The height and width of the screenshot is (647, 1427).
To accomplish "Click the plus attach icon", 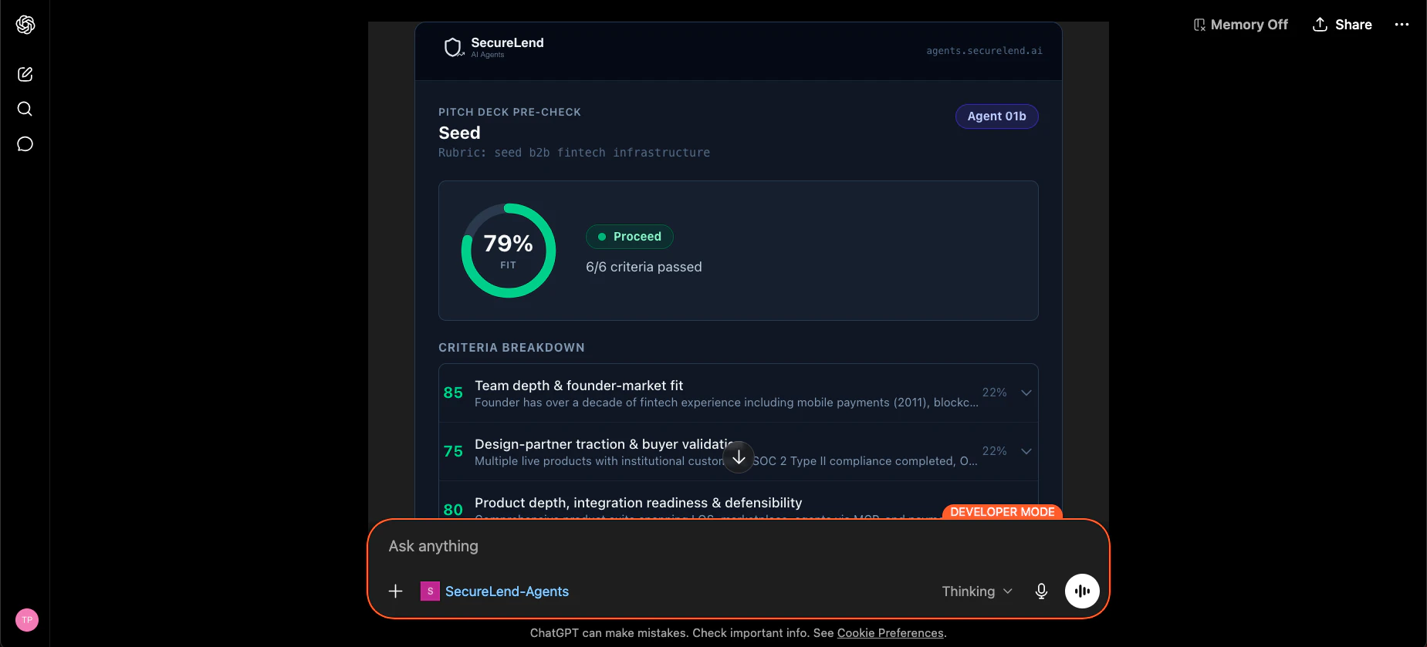I will (395, 591).
